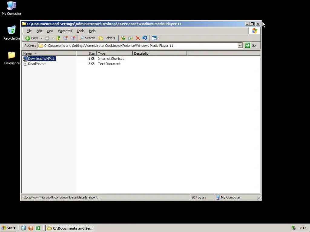Viewport: 310px width, 232px height.
Task: Click the green Go button
Action: (250, 45)
